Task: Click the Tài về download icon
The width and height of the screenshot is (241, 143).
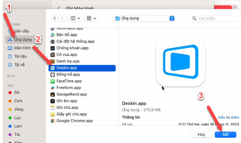Action: point(10,65)
